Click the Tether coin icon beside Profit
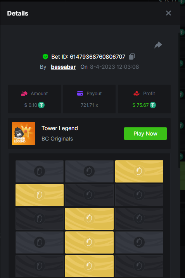The image size is (185, 278). click(153, 105)
